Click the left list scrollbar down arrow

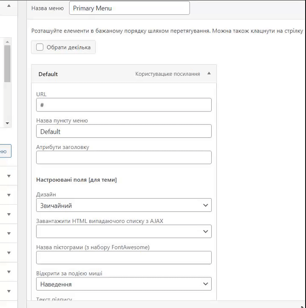(x=7, y=123)
